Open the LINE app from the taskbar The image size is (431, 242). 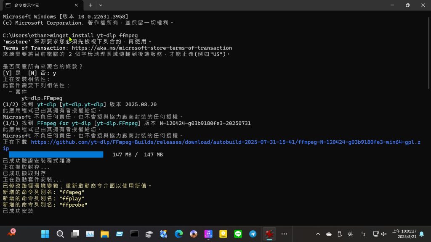point(238,234)
